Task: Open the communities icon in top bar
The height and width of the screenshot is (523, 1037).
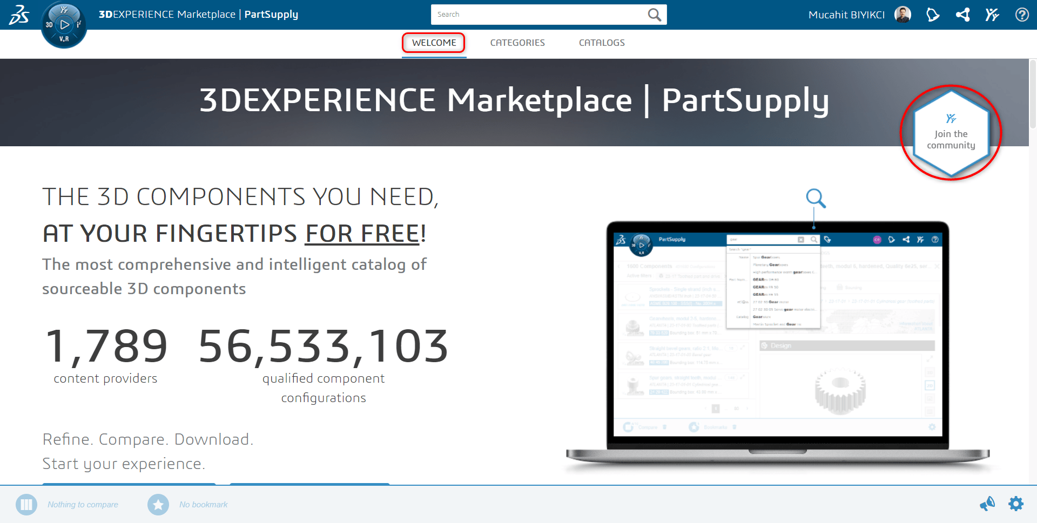Action: [x=992, y=15]
